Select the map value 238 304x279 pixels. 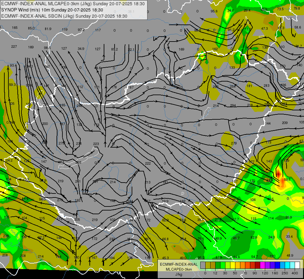coord(79,144)
